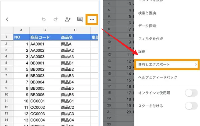Select column B header
The width and height of the screenshot is (200, 126).
[x=45, y=30]
